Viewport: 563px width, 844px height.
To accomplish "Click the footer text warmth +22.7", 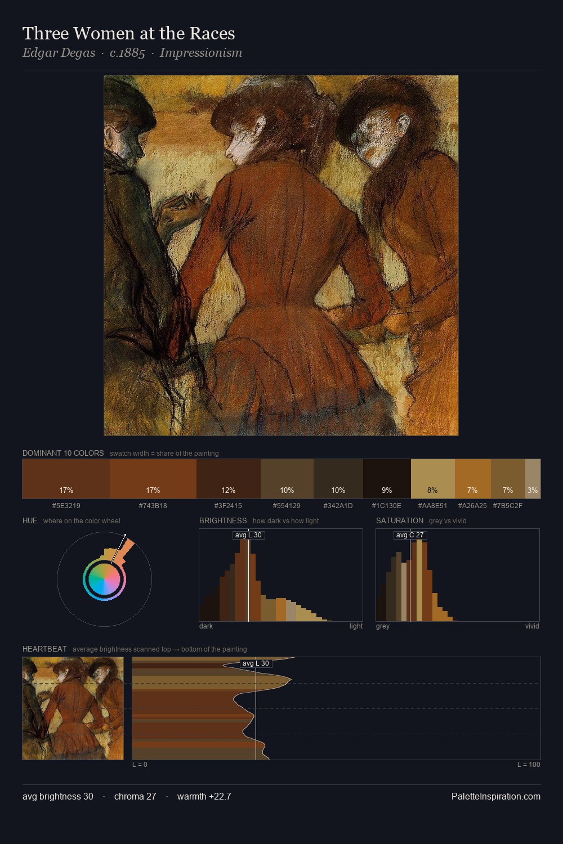I will click(x=204, y=796).
